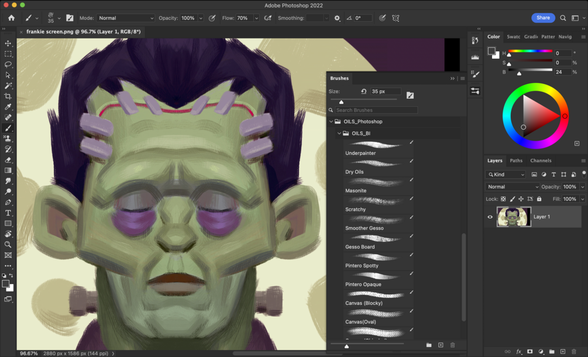Toggle lock image pixels
The image size is (588, 357).
513,199
